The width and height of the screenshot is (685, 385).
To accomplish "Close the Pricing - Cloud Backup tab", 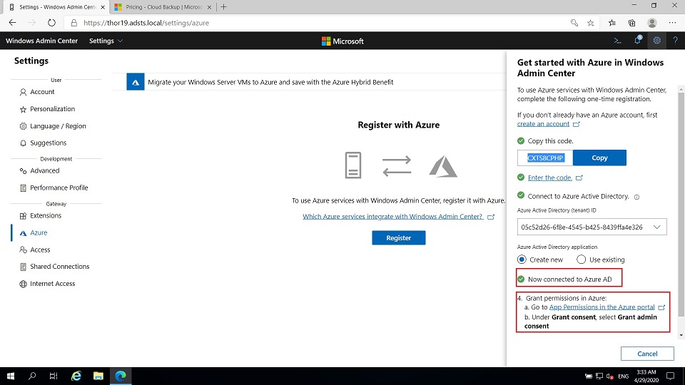I will (209, 7).
